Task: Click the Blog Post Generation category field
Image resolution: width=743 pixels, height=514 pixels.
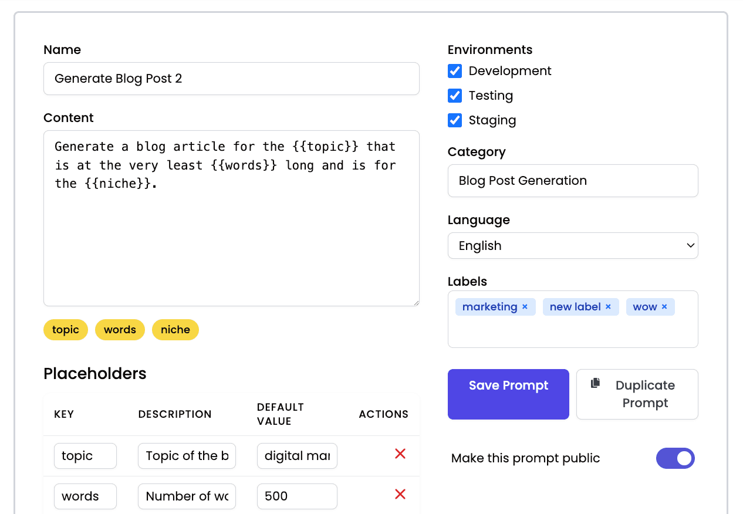Action: point(573,181)
